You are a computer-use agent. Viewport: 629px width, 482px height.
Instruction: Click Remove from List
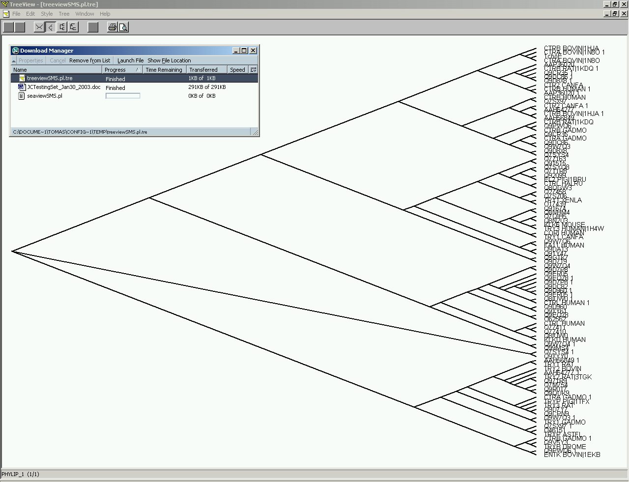pyautogui.click(x=89, y=60)
